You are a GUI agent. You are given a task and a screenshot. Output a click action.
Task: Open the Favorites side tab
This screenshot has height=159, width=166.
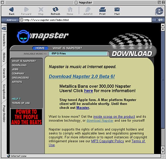(4, 40)
